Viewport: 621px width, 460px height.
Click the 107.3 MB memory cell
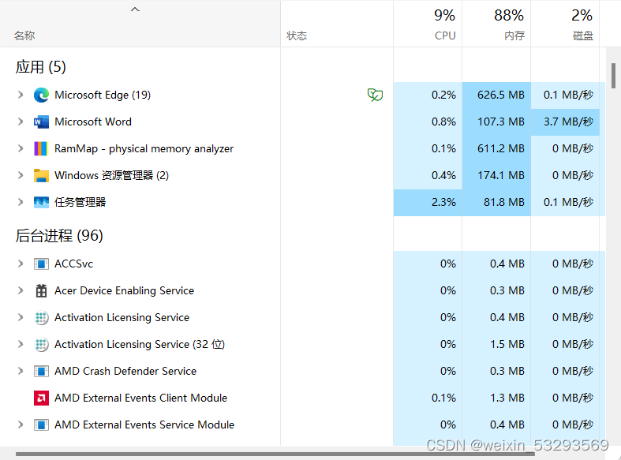(496, 122)
